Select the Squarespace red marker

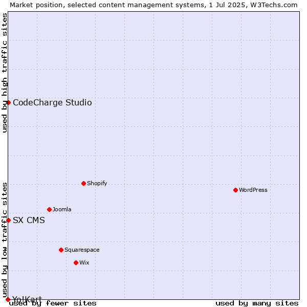pos(61,250)
